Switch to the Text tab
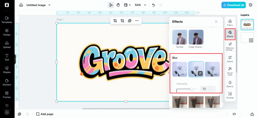 [x=7, y=57]
